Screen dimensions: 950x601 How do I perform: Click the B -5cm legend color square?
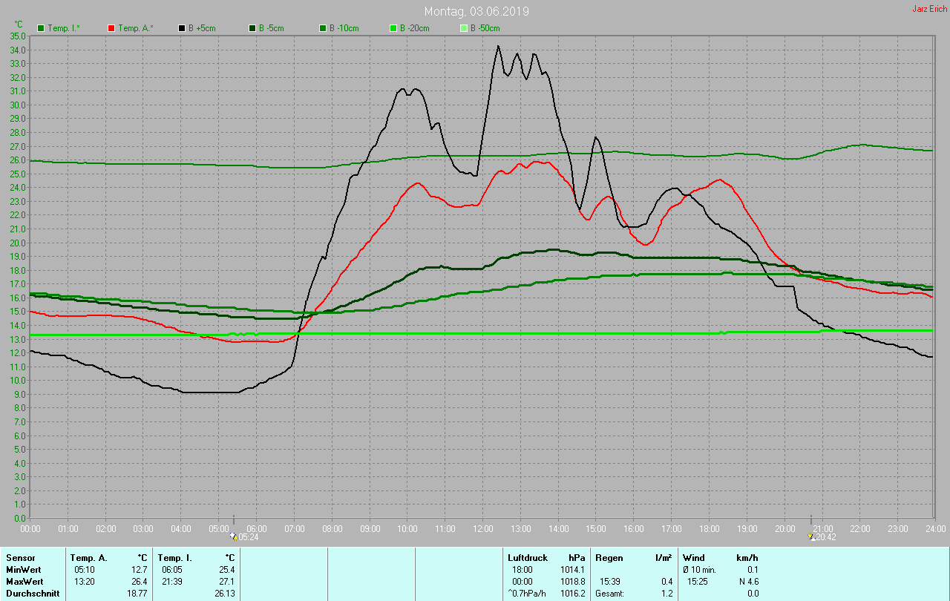252,28
